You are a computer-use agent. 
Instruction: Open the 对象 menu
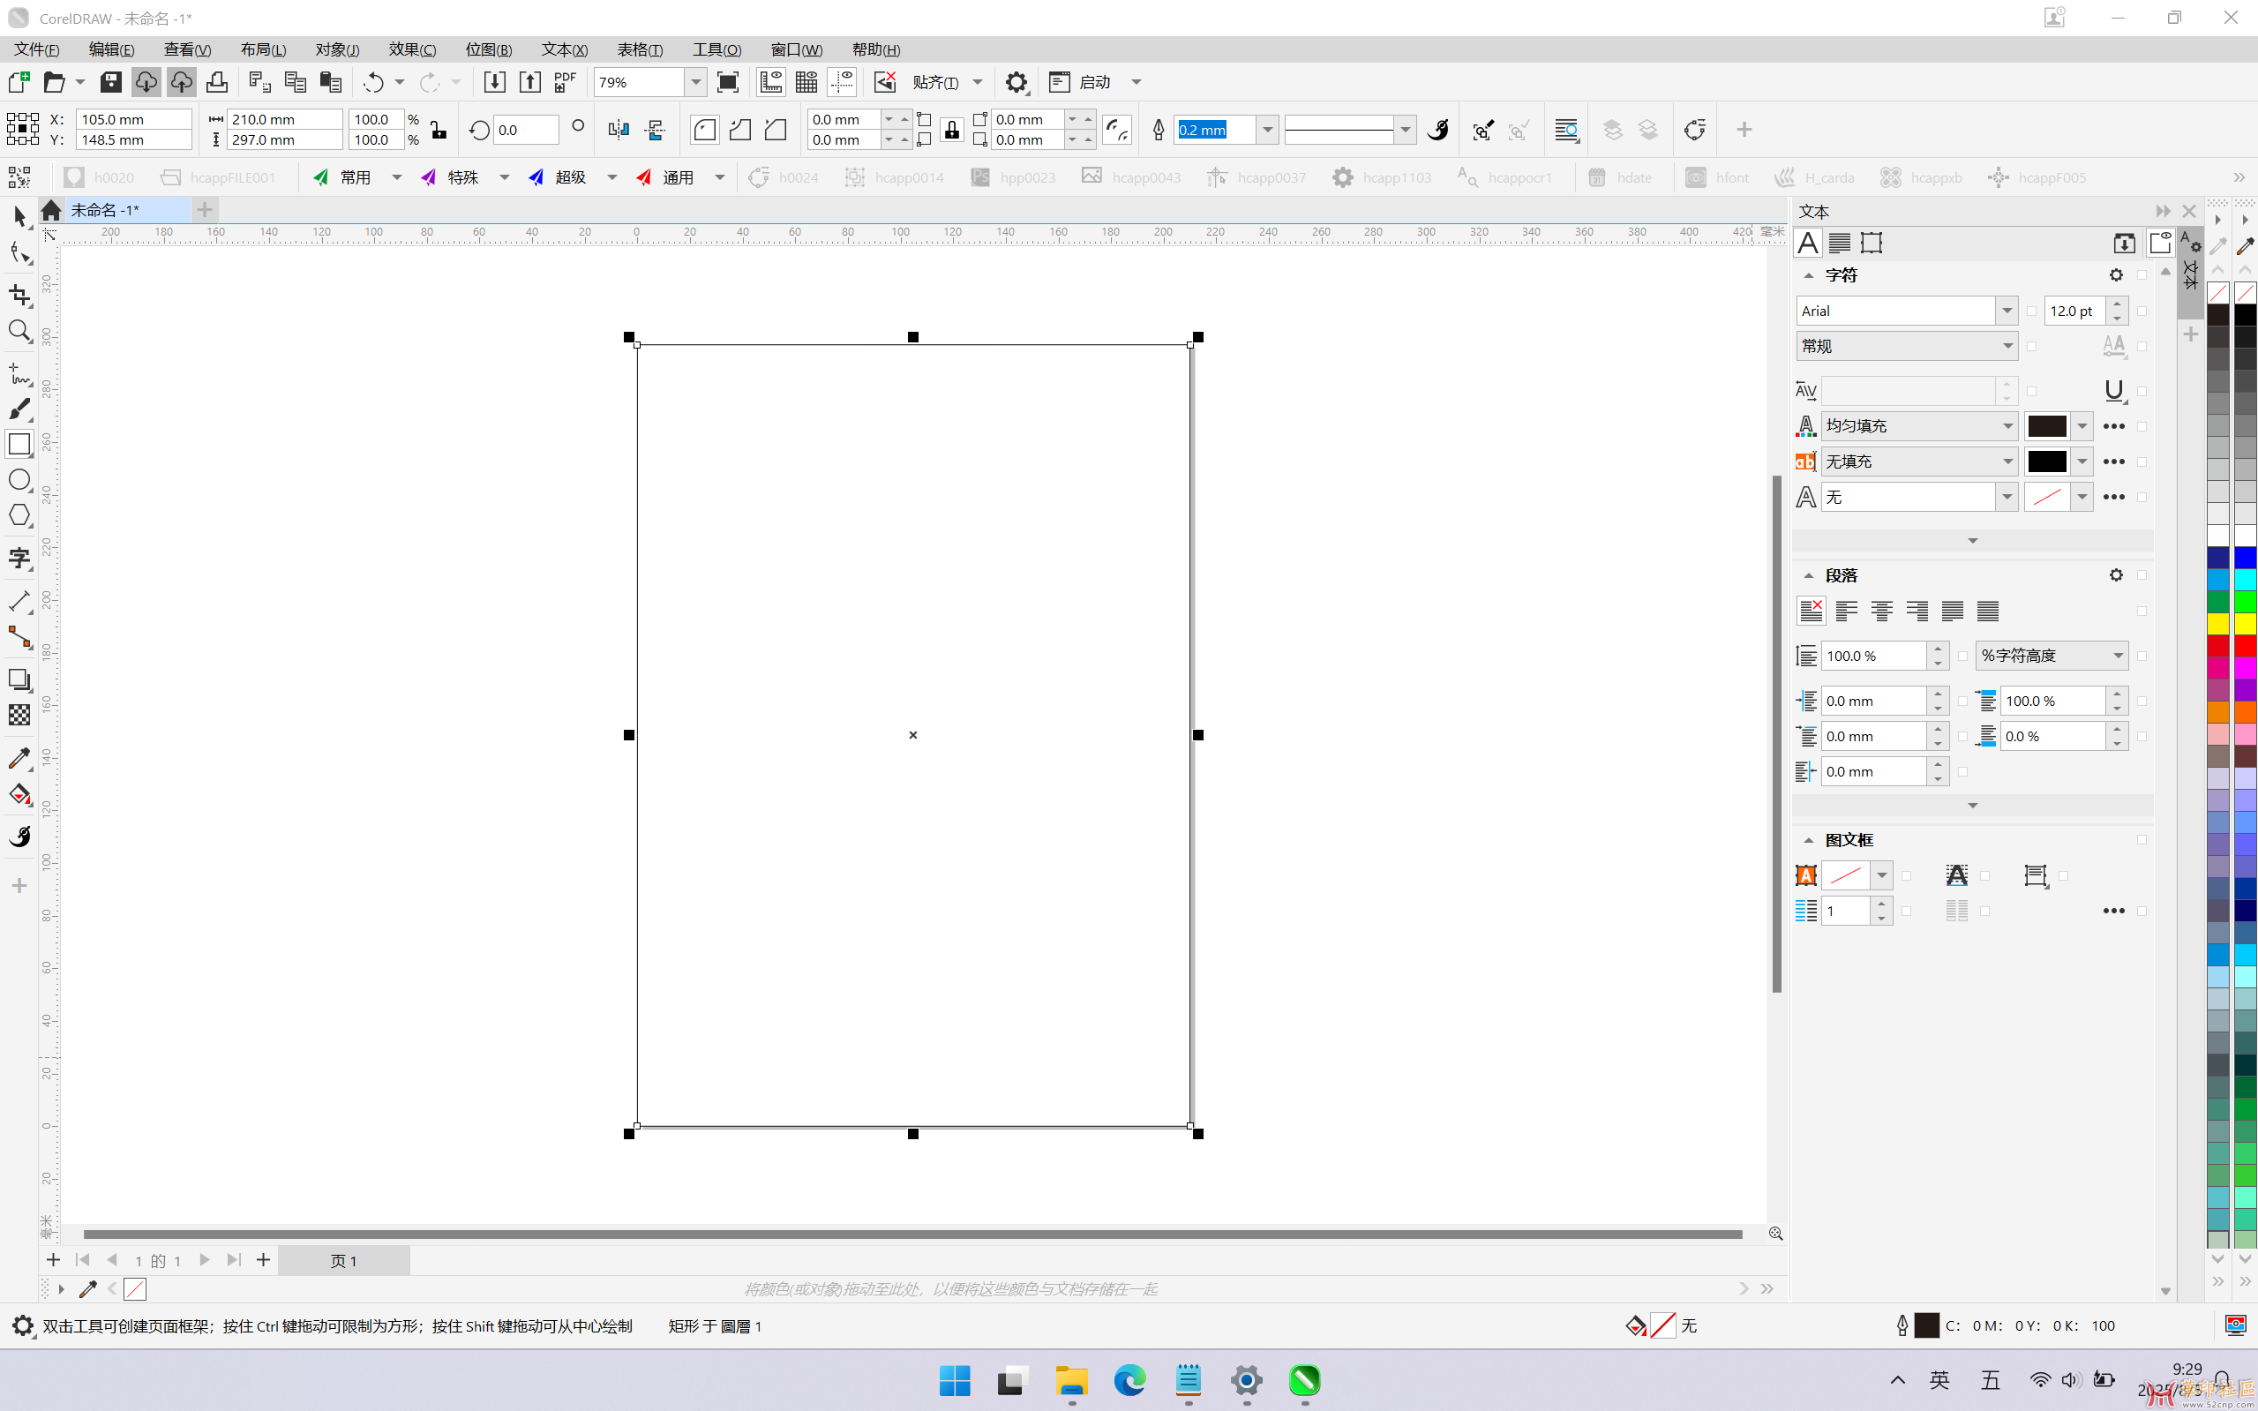point(337,49)
